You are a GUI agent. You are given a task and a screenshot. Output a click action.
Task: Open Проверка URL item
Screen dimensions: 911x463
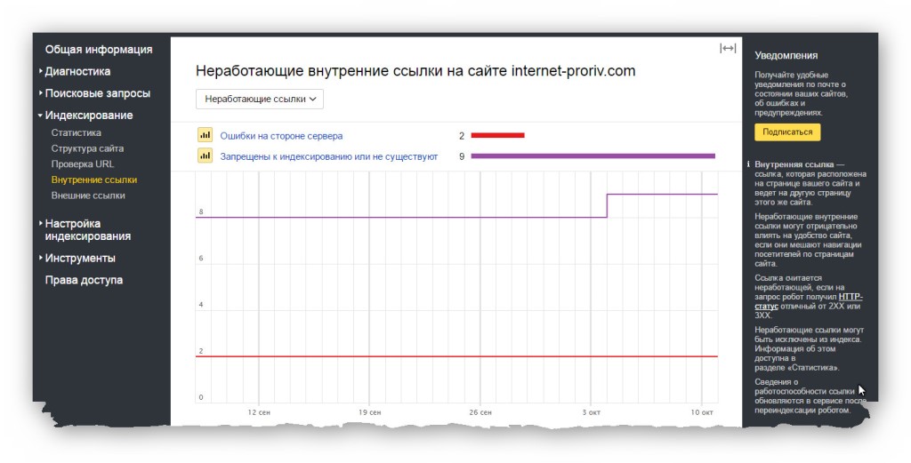pos(83,164)
